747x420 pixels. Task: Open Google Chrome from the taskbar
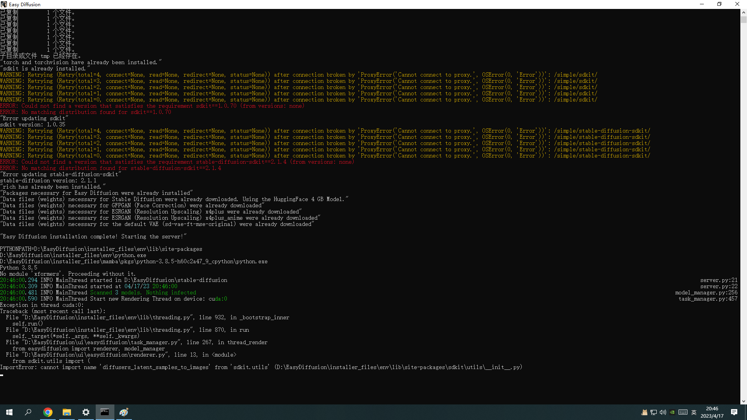point(47,412)
